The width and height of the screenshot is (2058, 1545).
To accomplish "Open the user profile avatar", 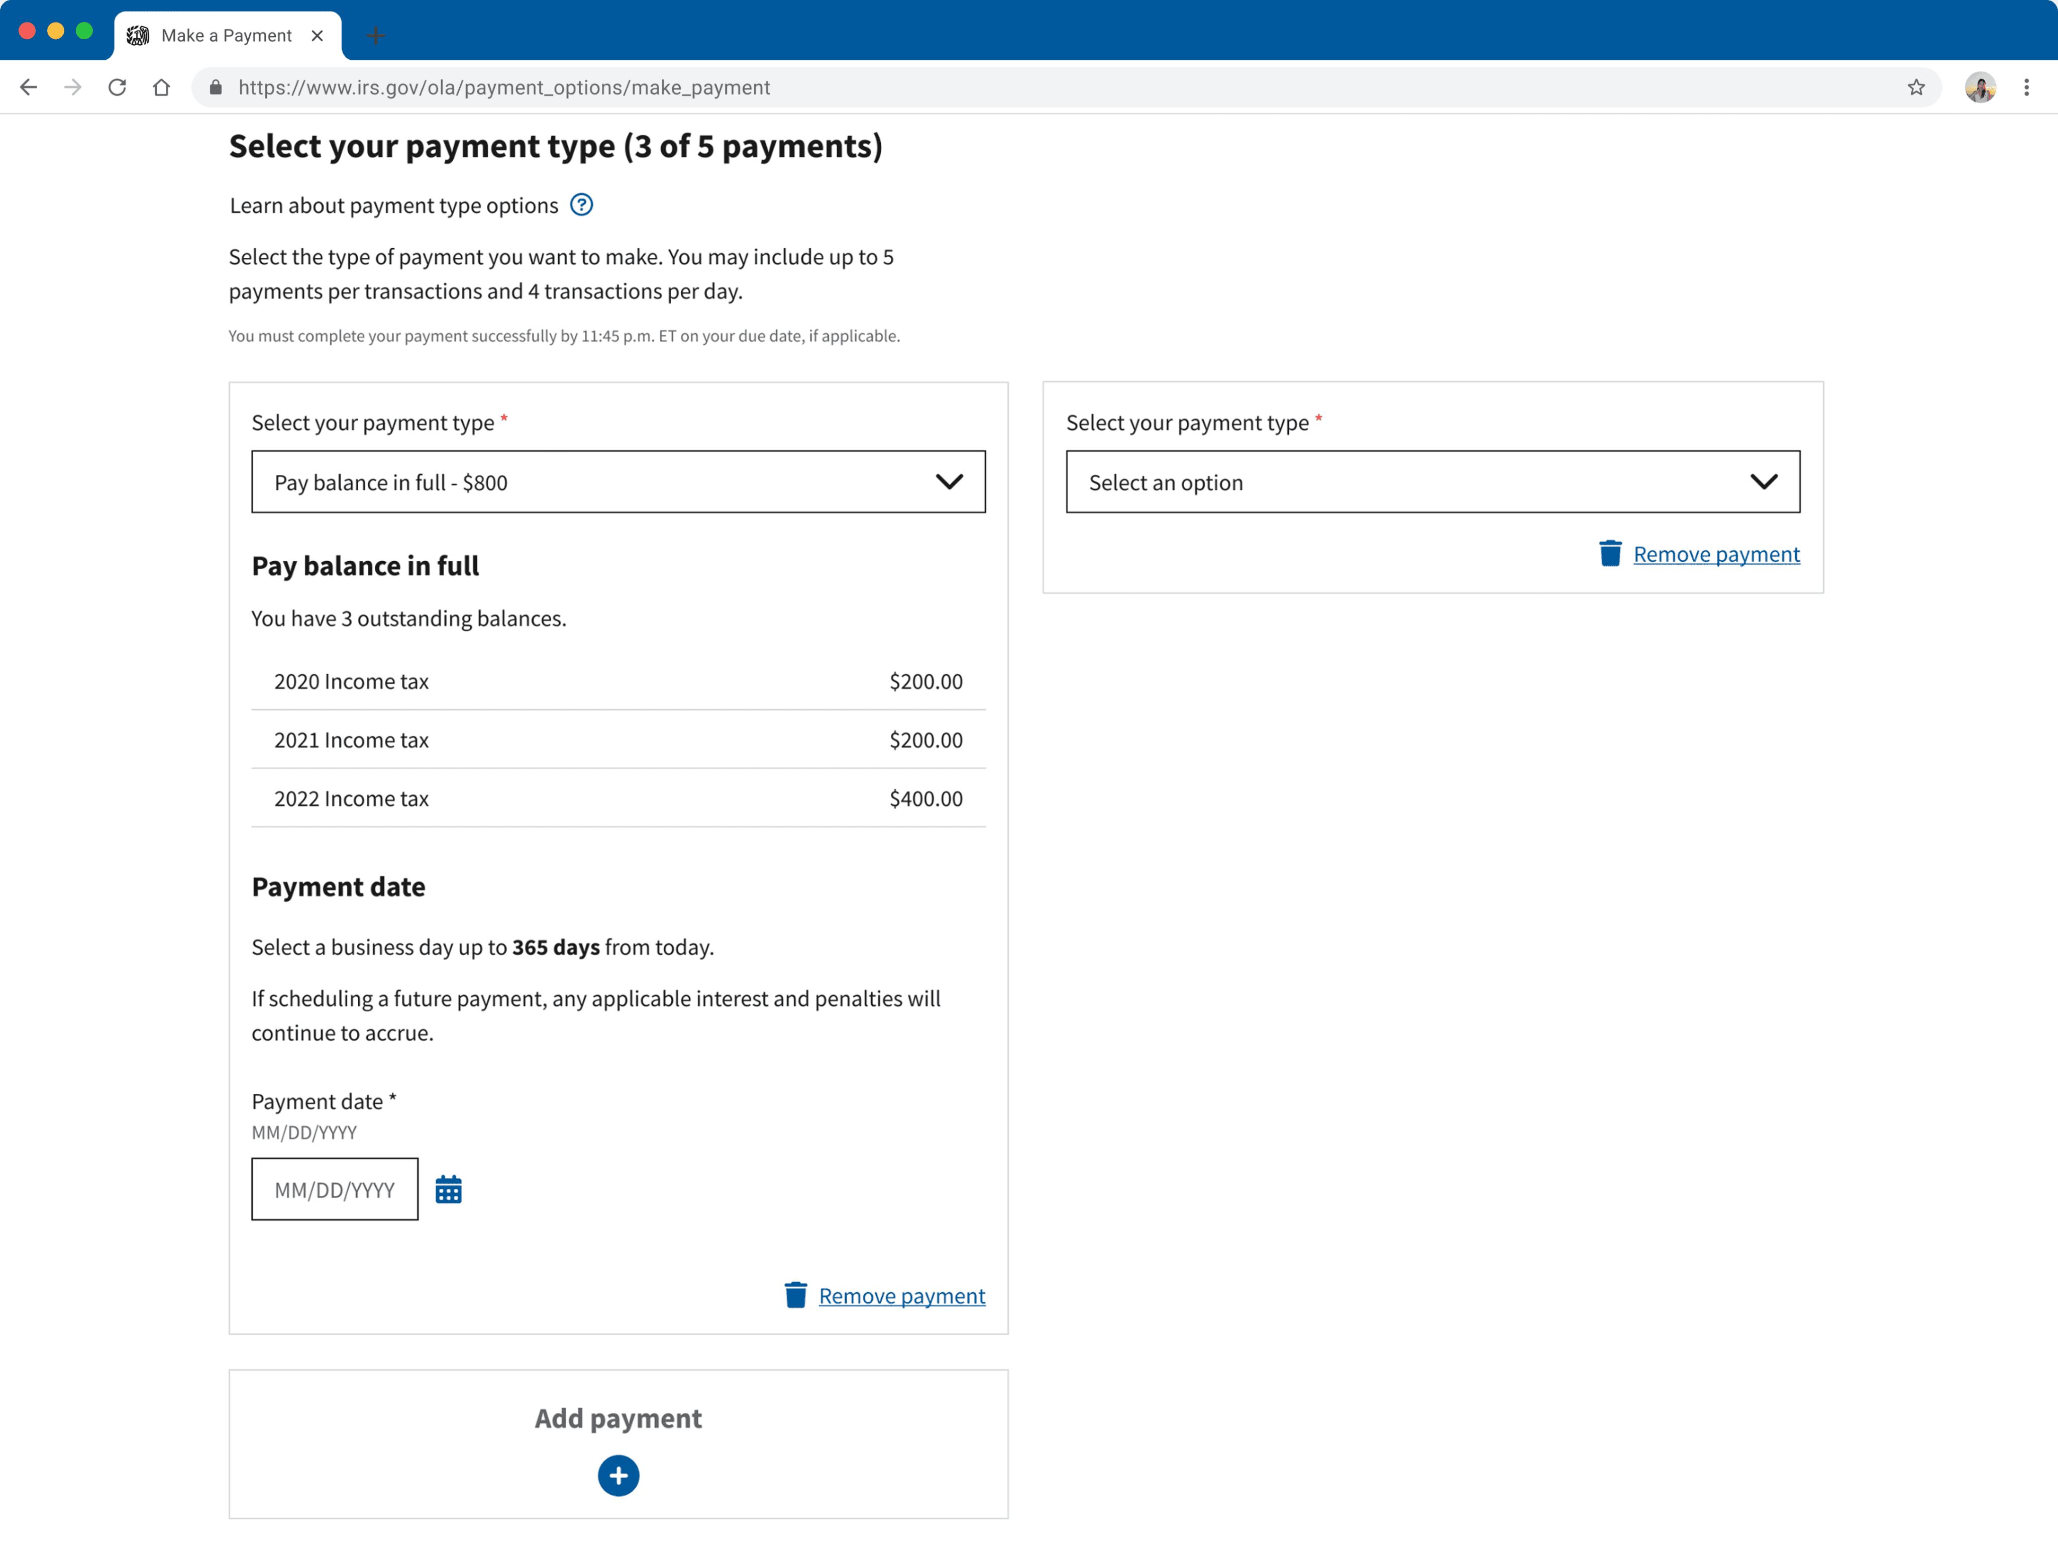I will click(x=1980, y=87).
